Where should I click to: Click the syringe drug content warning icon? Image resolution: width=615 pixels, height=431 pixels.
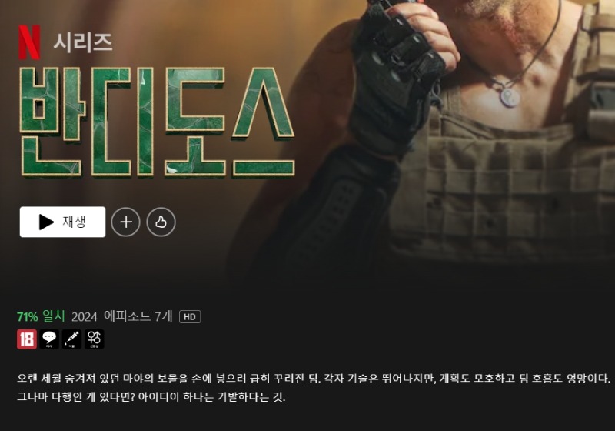pyautogui.click(x=71, y=339)
